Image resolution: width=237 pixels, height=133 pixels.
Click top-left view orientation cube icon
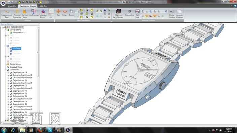pyautogui.click(x=81, y=10)
